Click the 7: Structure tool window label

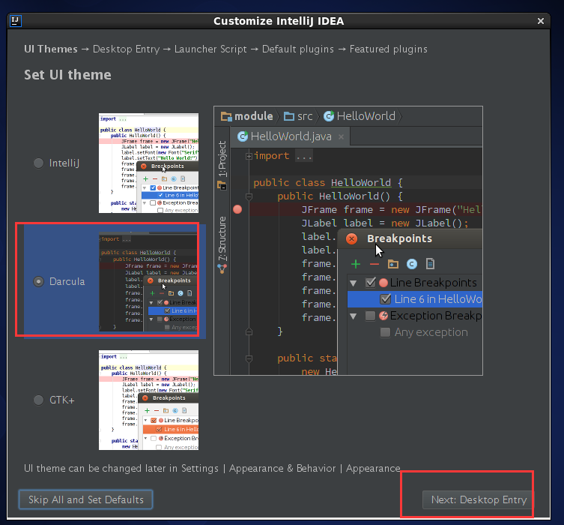[x=222, y=238]
